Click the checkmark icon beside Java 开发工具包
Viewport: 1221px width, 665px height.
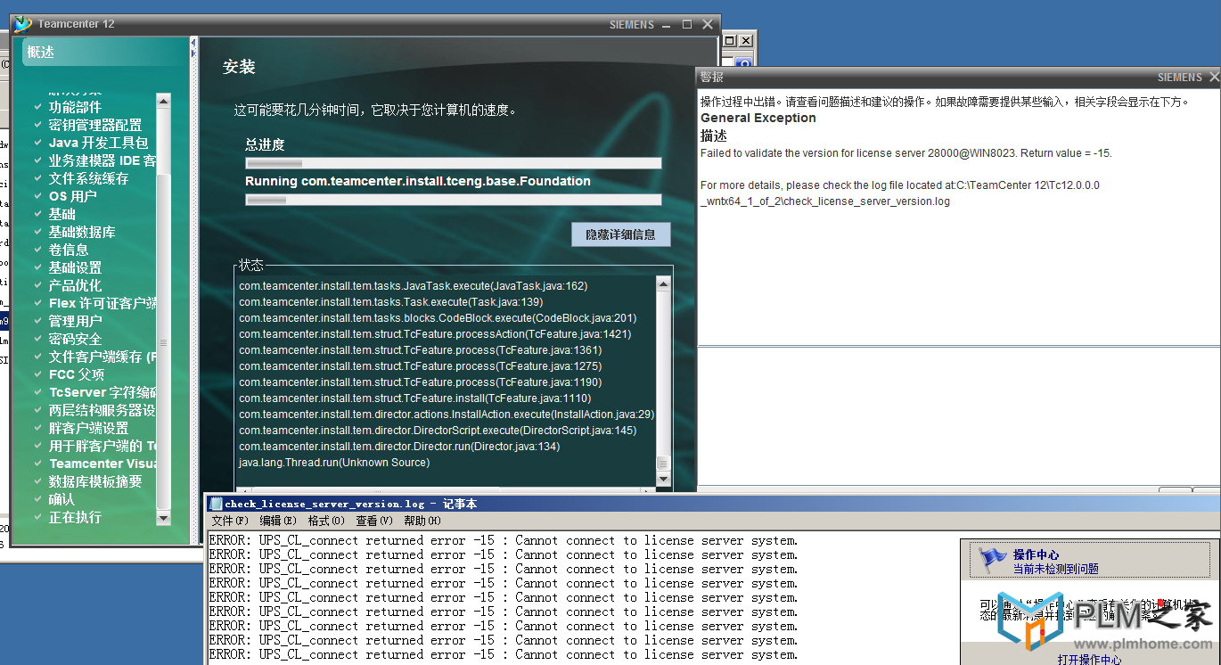click(x=38, y=143)
